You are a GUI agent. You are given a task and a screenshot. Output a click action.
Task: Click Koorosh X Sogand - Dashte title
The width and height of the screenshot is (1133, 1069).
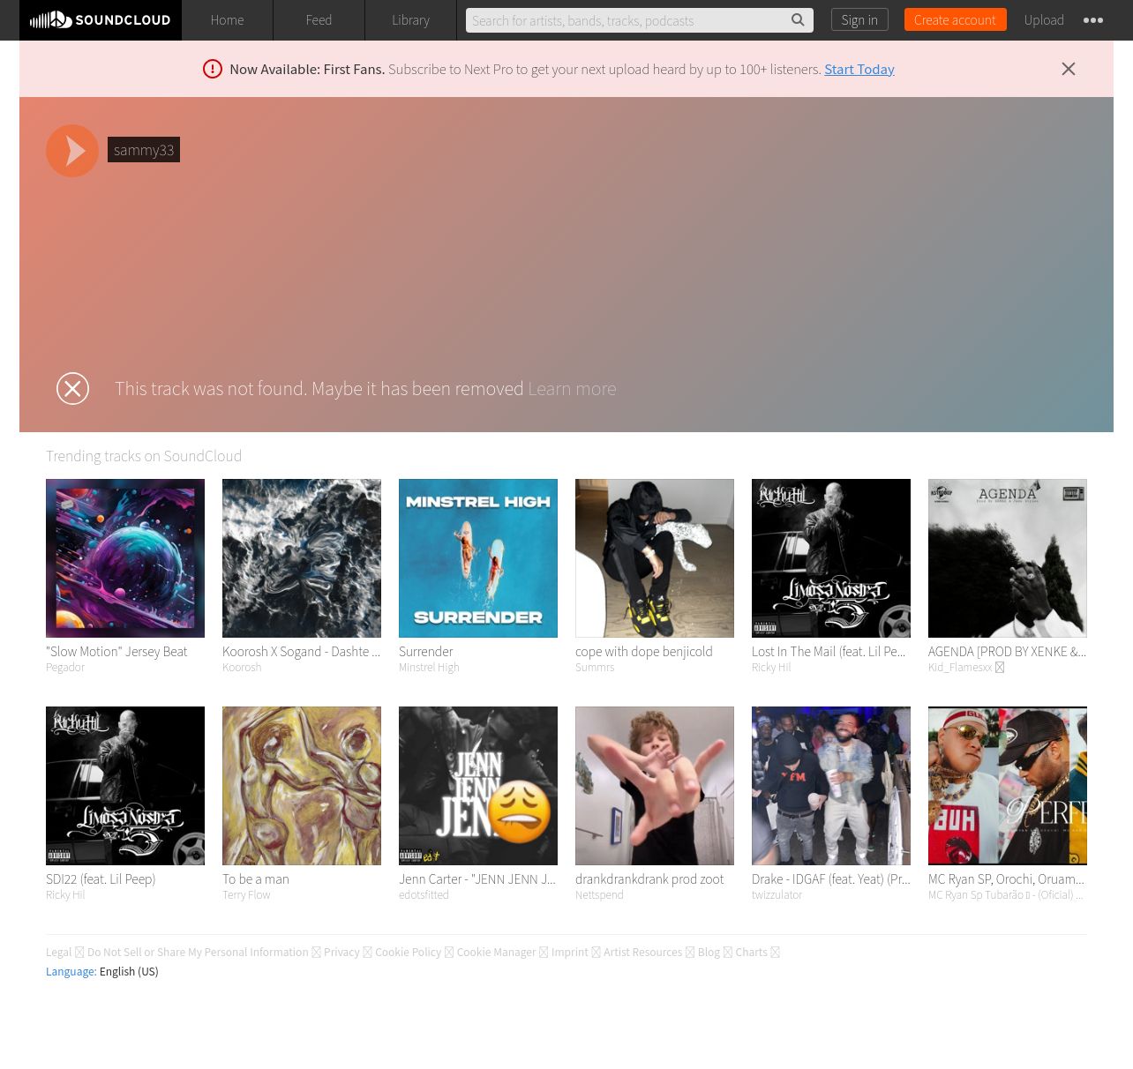pyautogui.click(x=301, y=652)
